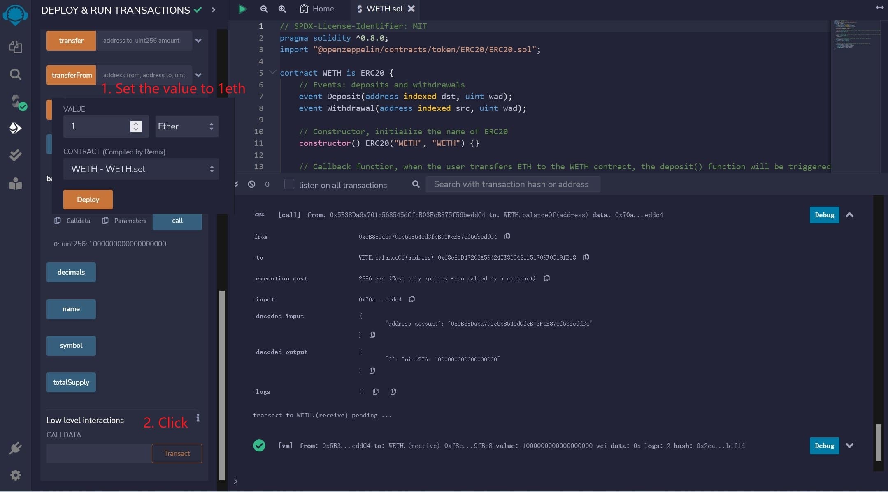Call the totalSupply function
Viewport: 888px width, 492px height.
(x=71, y=382)
